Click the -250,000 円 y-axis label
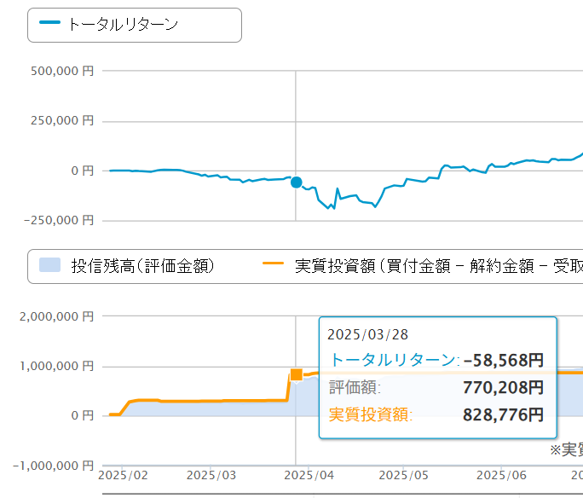The height and width of the screenshot is (498, 583). coord(58,220)
